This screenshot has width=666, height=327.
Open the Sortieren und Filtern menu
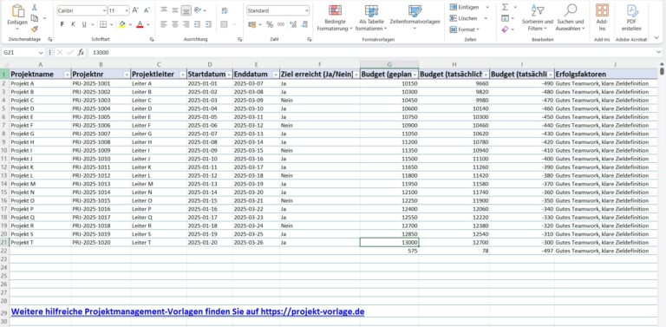pos(538,17)
